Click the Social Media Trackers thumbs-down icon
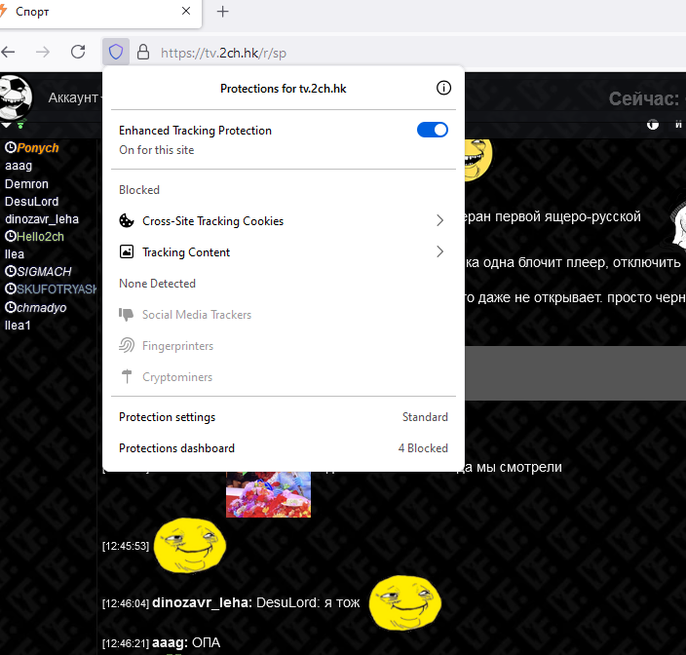The width and height of the screenshot is (686, 655). 127,314
